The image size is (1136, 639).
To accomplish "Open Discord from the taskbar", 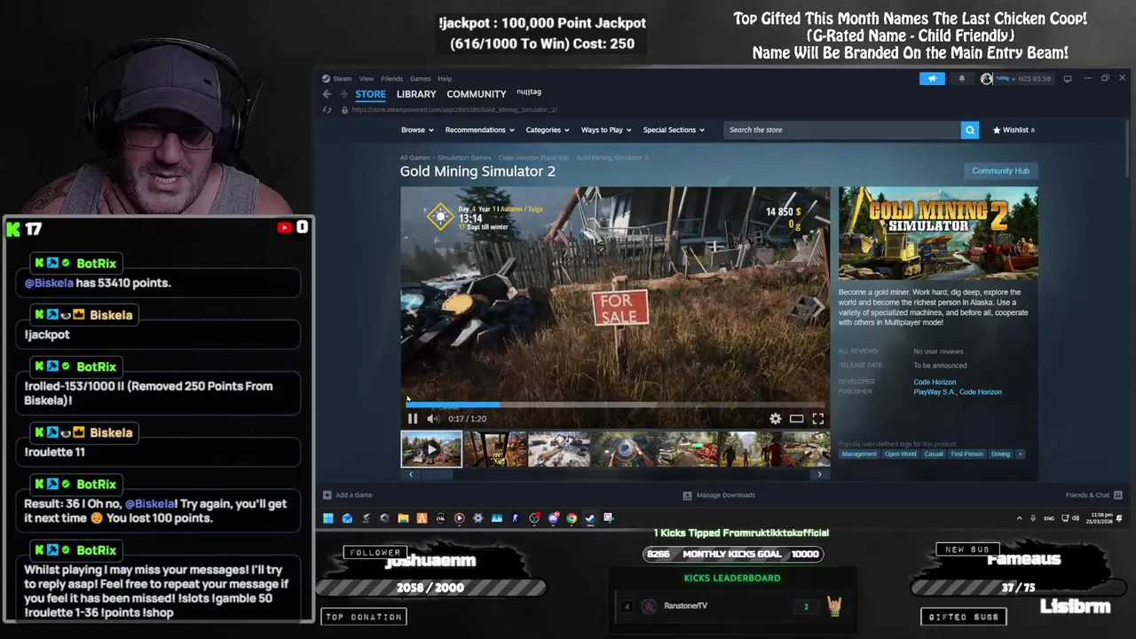I will point(553,518).
